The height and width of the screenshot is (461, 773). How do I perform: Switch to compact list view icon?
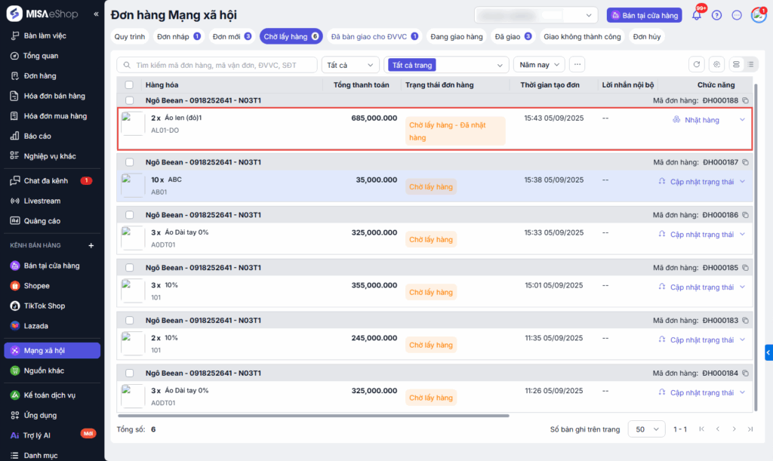click(750, 65)
